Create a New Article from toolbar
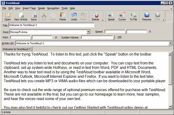The height and width of the screenshot is (115, 174). click(21, 16)
